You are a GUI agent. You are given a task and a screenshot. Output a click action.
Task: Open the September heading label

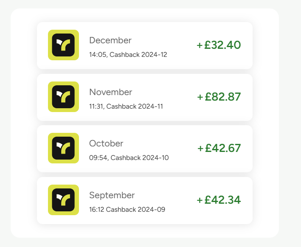click(x=112, y=195)
